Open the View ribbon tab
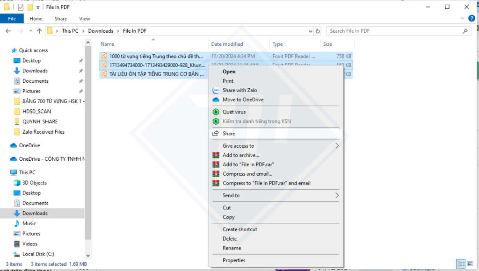The width and height of the screenshot is (479, 271). [85, 19]
